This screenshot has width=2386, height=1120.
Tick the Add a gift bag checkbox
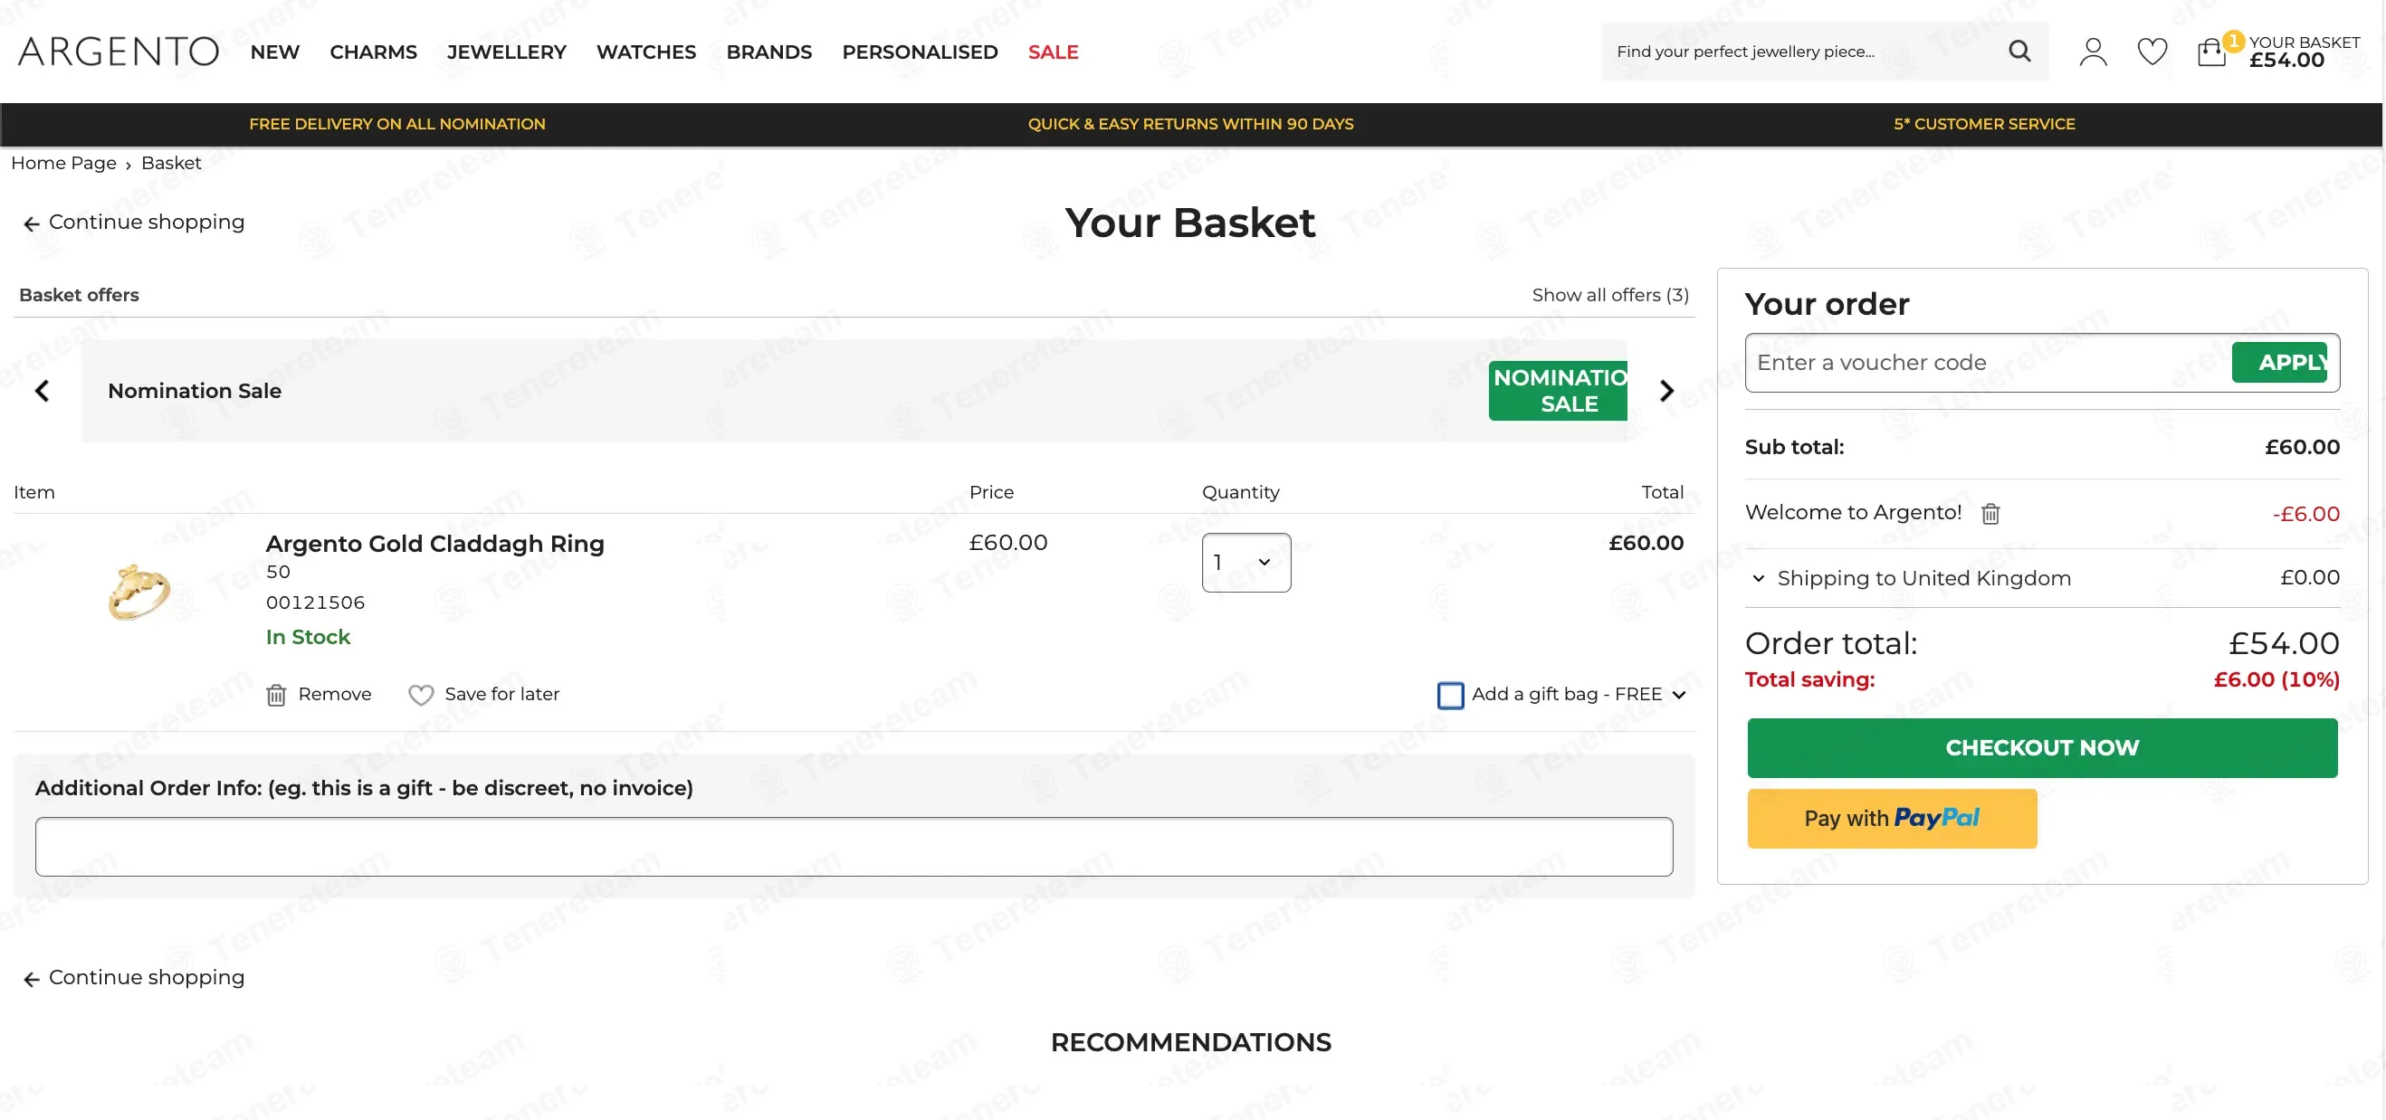1450,695
